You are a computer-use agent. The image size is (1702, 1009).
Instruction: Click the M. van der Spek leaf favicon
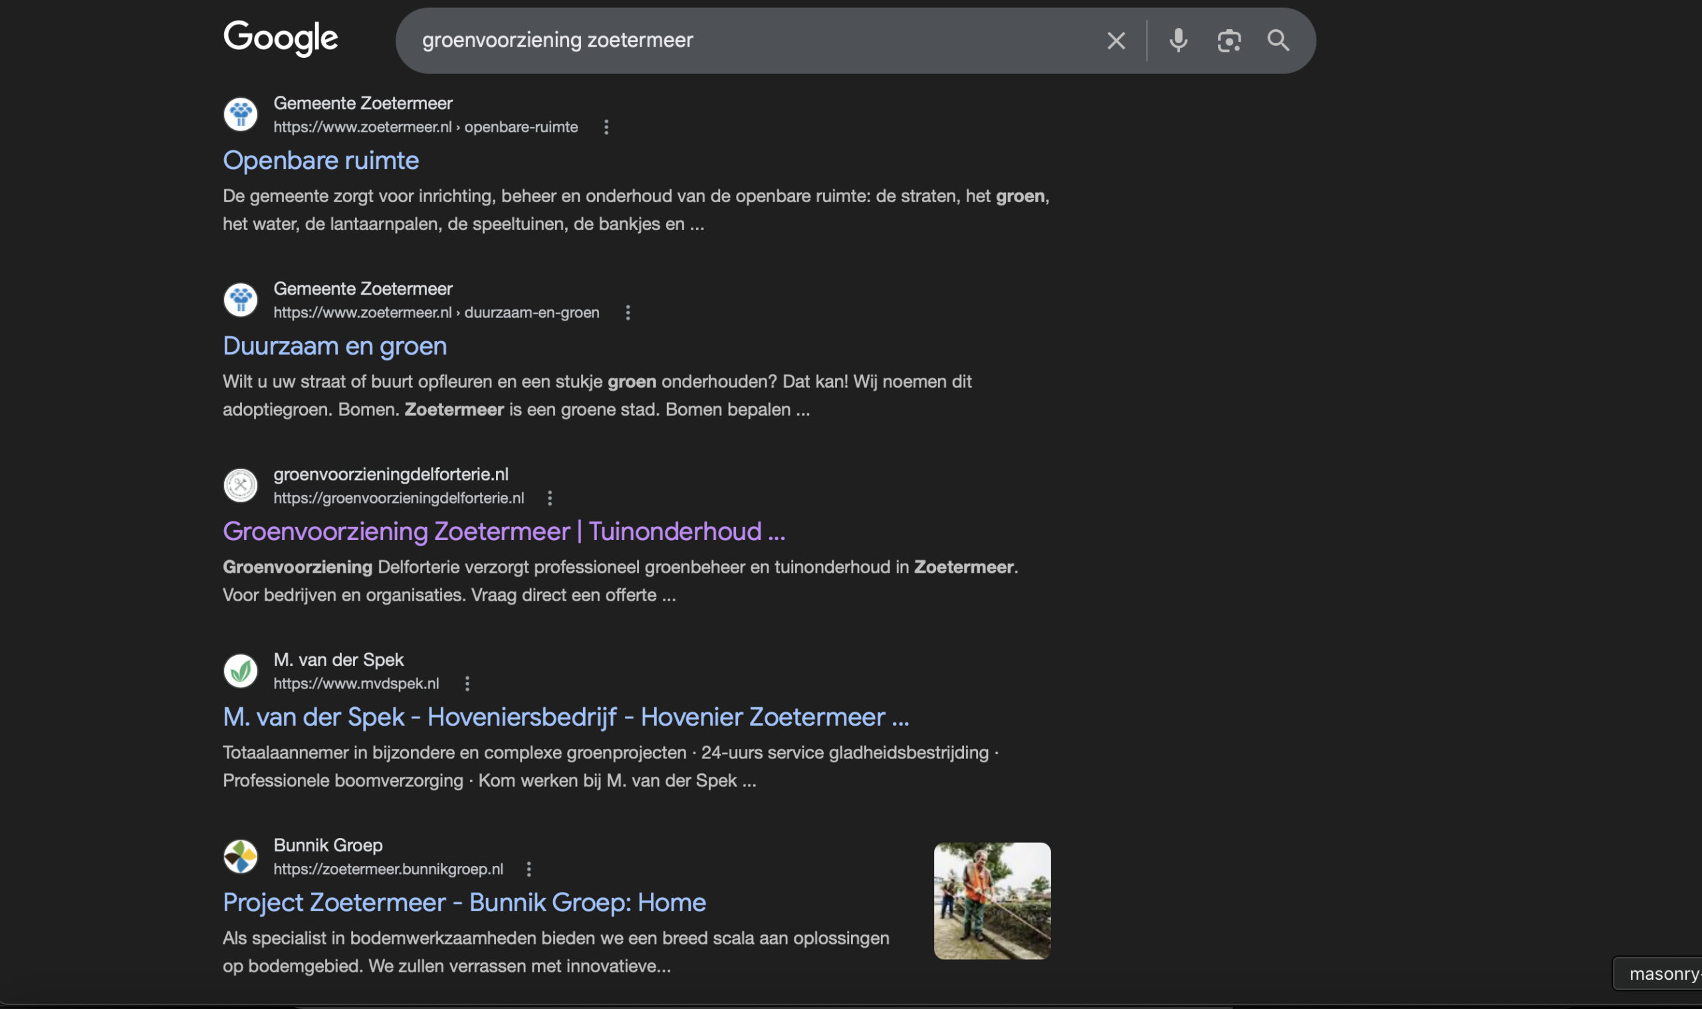click(x=240, y=670)
